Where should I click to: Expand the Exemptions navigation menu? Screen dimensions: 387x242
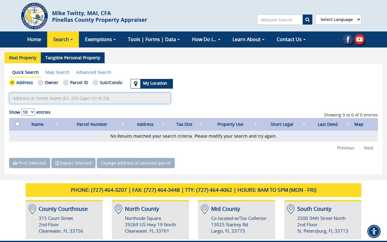[x=100, y=39]
